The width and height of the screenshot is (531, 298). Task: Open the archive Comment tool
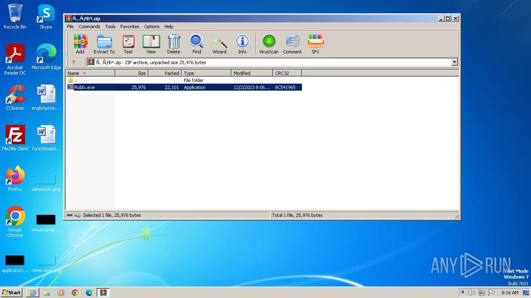pos(292,44)
